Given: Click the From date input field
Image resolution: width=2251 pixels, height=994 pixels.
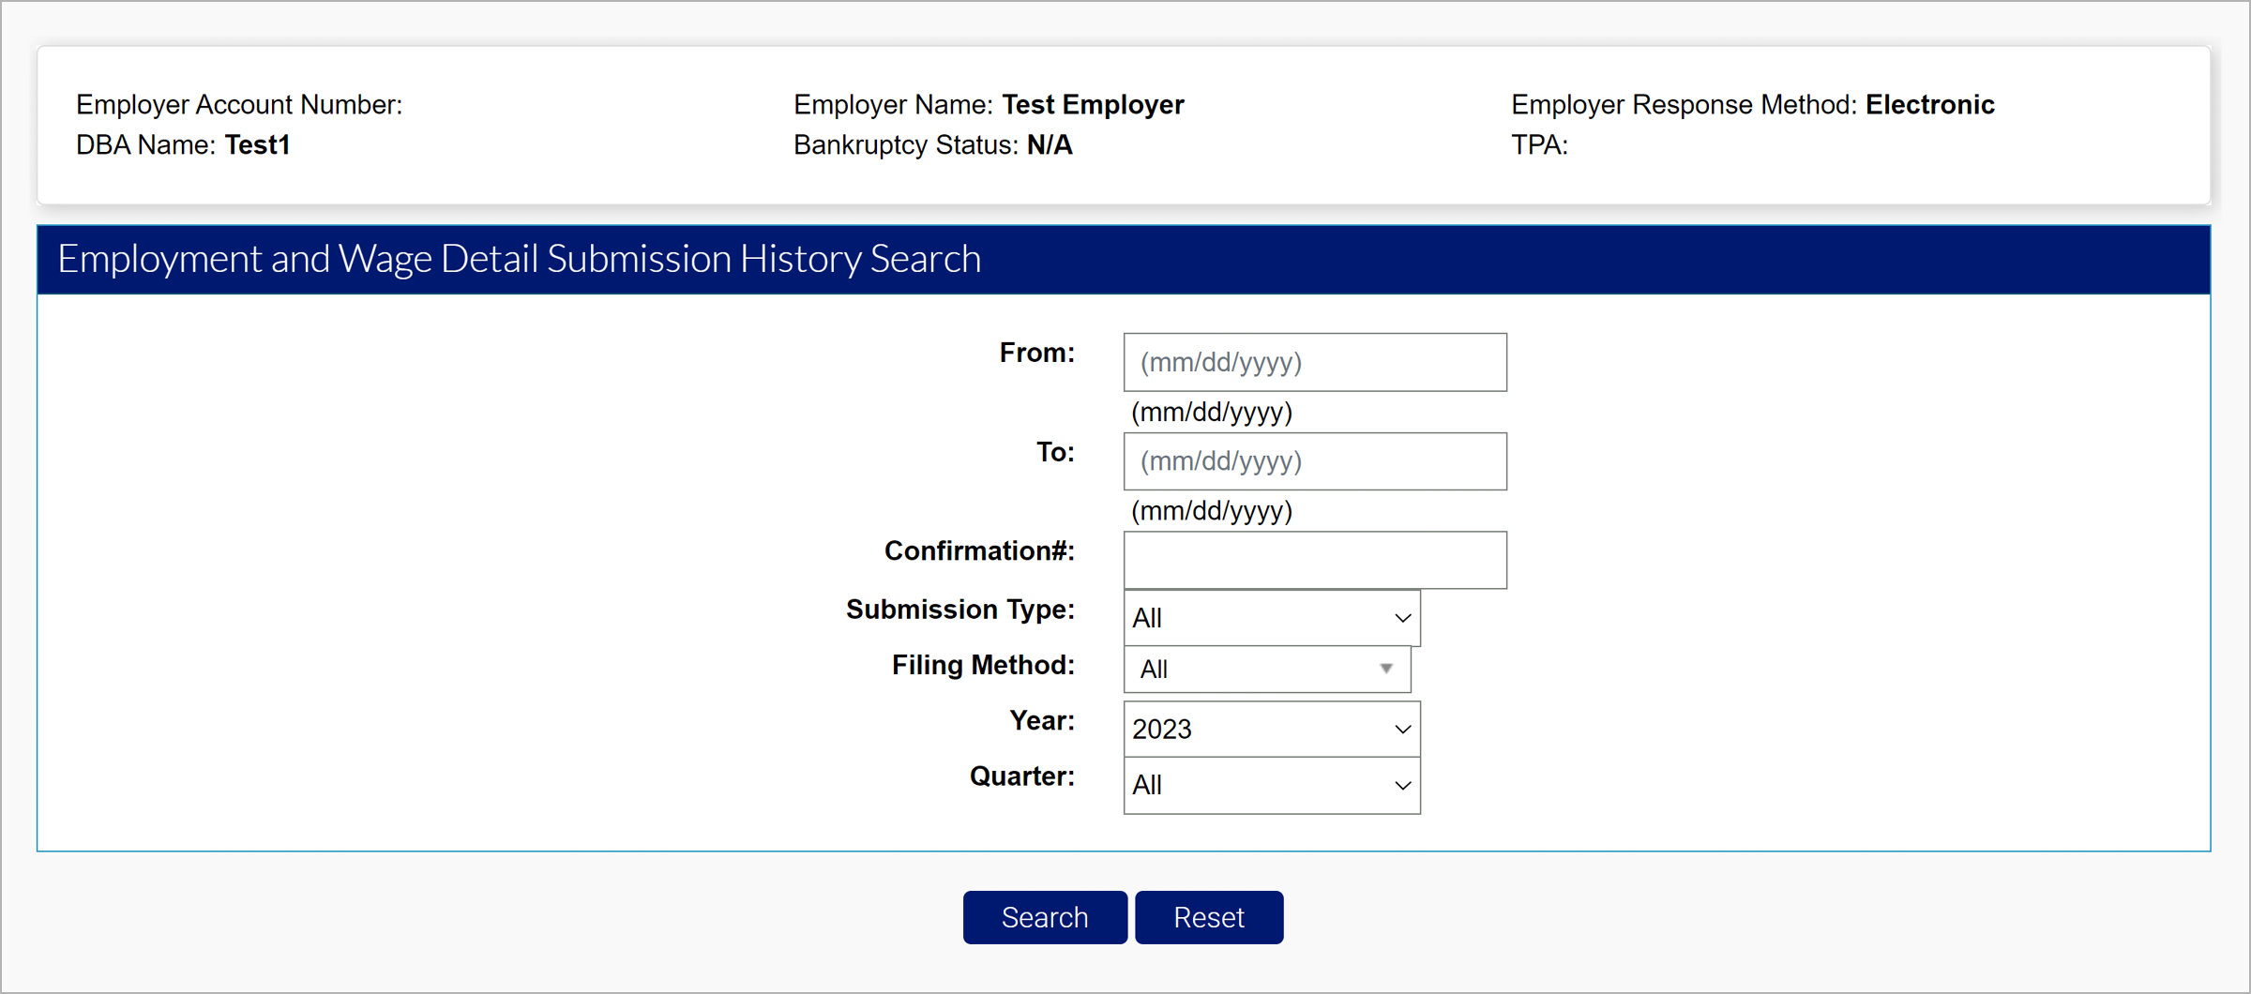Looking at the screenshot, I should (x=1314, y=362).
